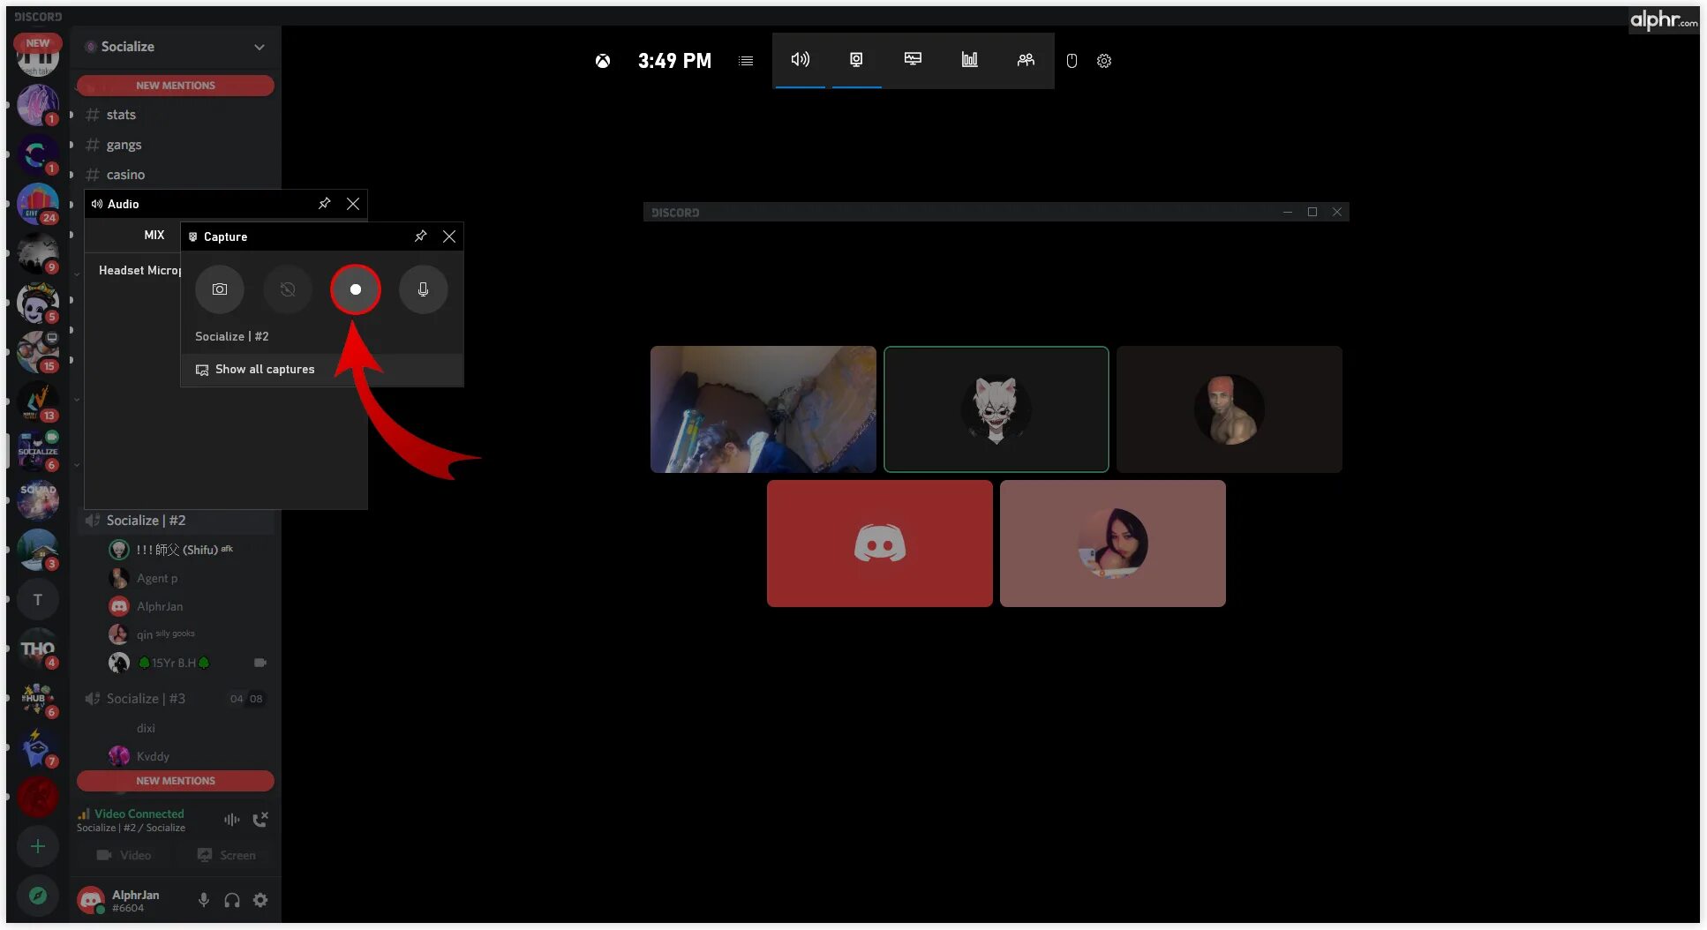
Task: Click Add a Server plus button
Action: coord(38,847)
